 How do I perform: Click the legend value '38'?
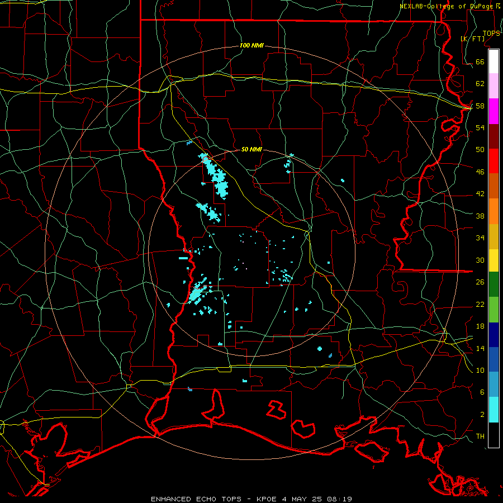480,216
